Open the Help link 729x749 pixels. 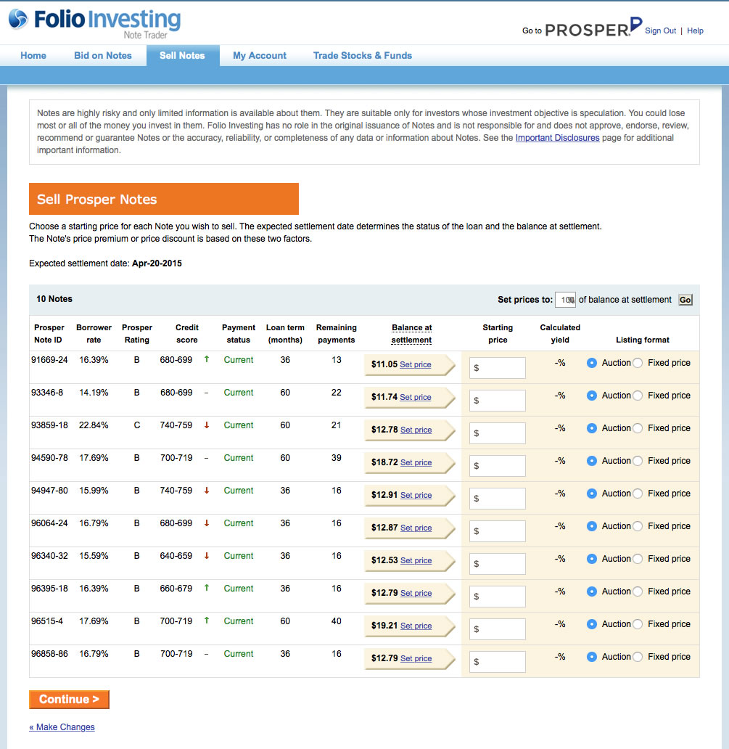click(695, 30)
